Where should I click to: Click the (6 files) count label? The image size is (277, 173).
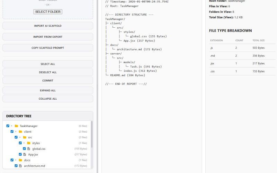point(83,126)
